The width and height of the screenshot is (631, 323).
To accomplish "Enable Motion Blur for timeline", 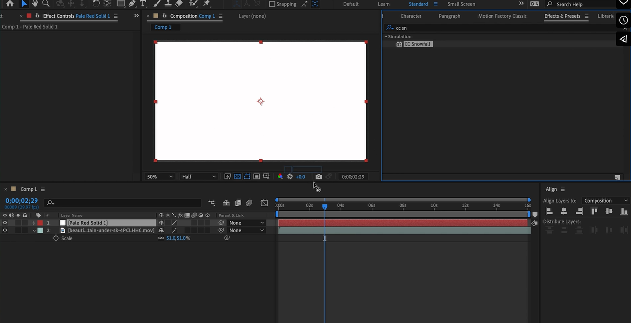I will 249,203.
